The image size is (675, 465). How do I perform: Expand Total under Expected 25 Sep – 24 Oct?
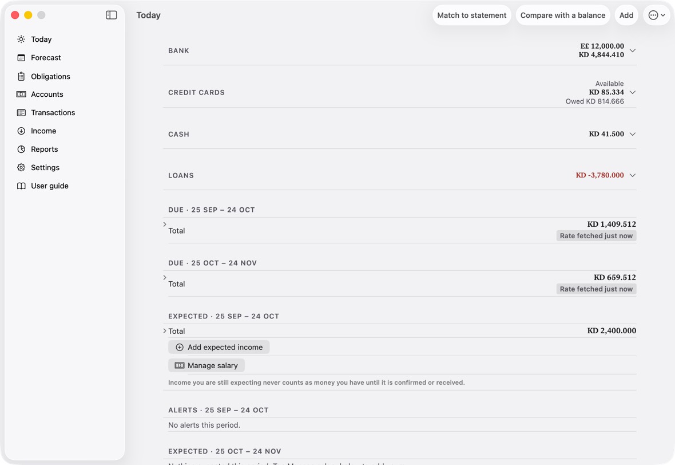[x=165, y=331]
